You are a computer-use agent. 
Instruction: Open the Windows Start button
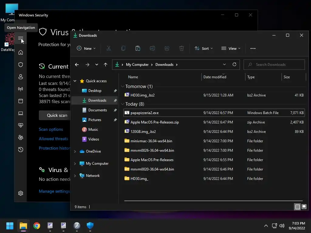(x=10, y=226)
